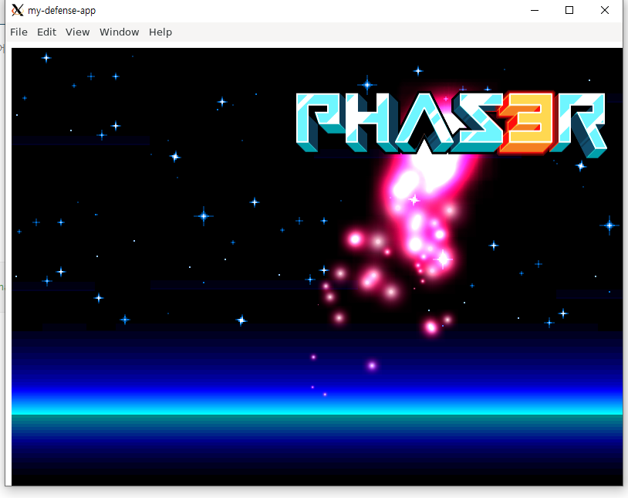Click the app icon in title bar

(17, 11)
